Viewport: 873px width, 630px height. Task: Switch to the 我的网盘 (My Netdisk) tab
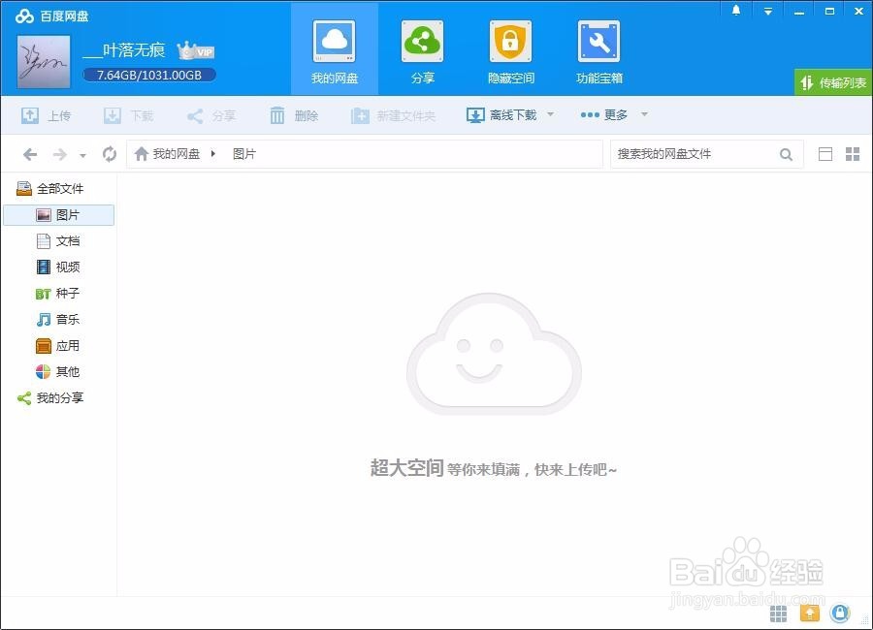[334, 50]
